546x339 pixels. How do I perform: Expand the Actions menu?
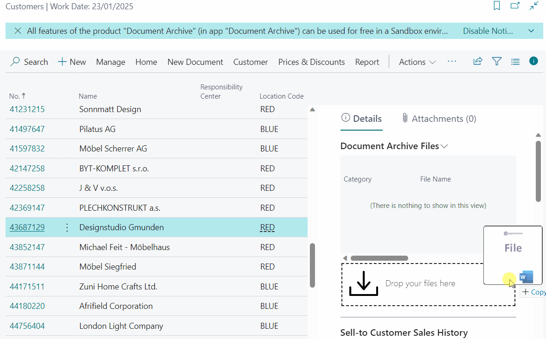416,62
